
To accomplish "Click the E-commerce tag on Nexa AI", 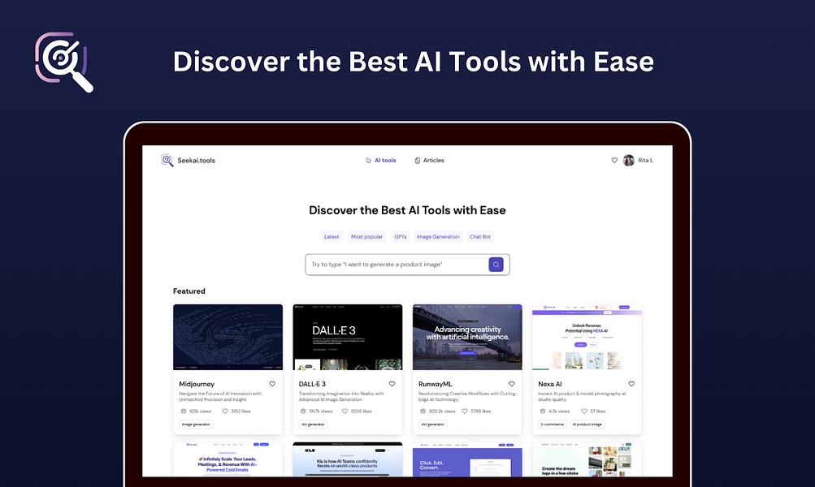I will click(x=552, y=424).
